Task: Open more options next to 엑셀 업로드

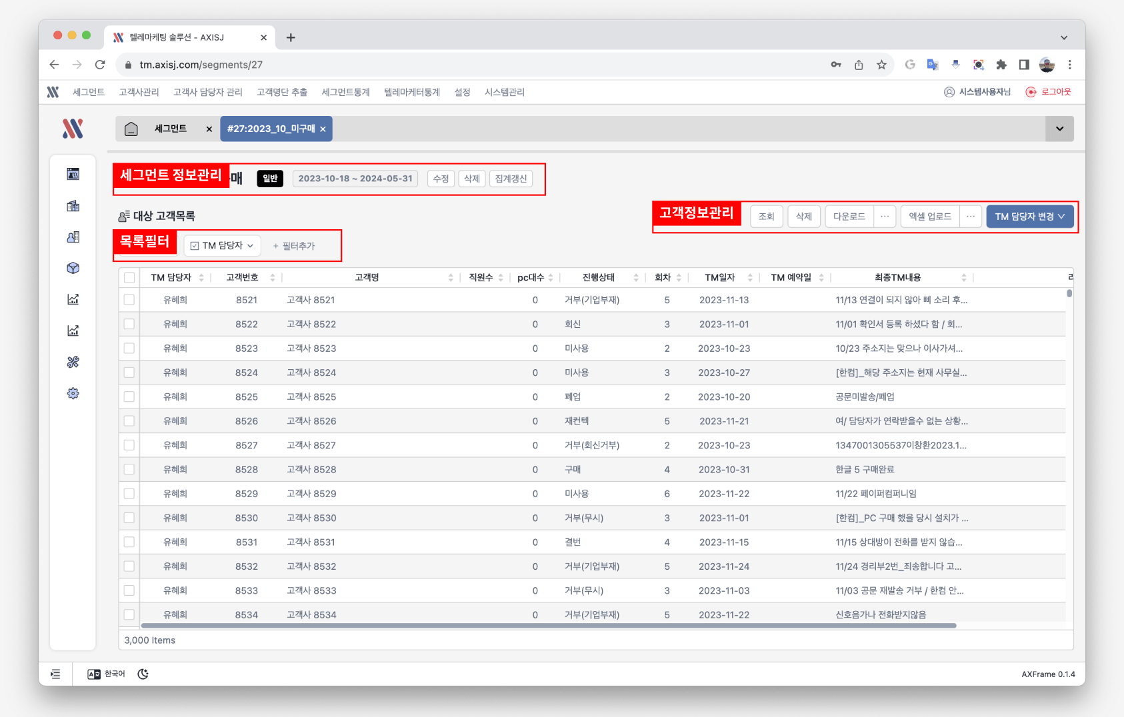Action: (x=971, y=217)
